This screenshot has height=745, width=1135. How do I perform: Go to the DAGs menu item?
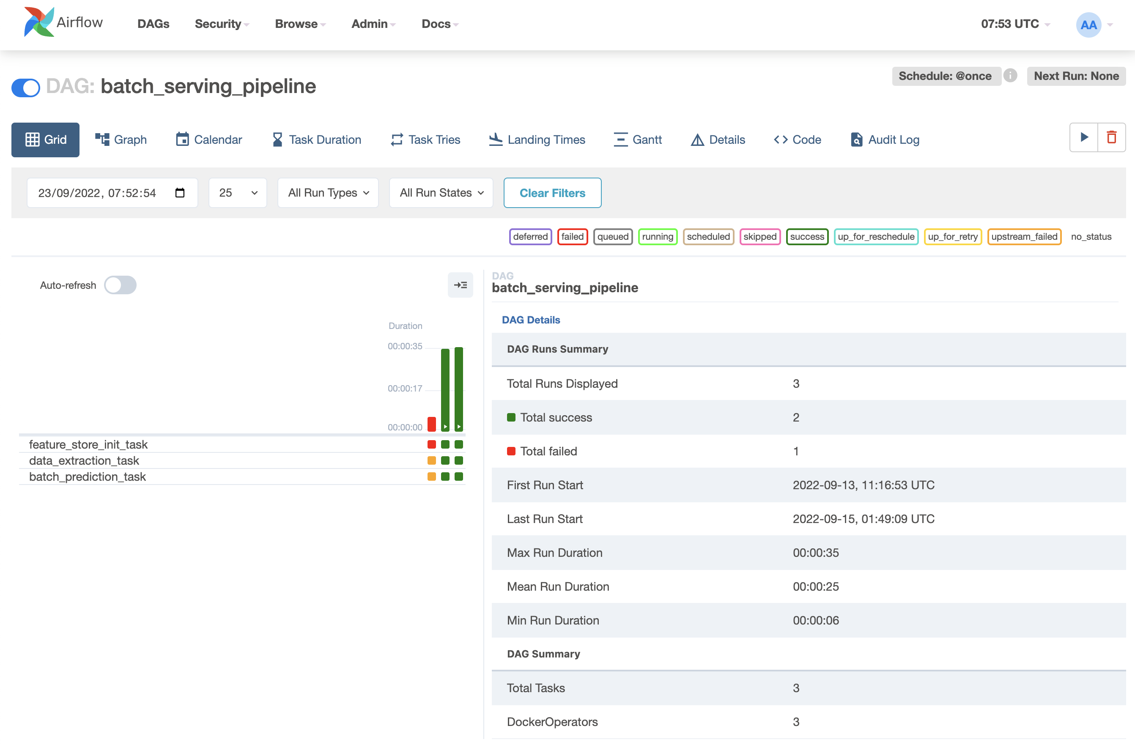click(x=153, y=24)
